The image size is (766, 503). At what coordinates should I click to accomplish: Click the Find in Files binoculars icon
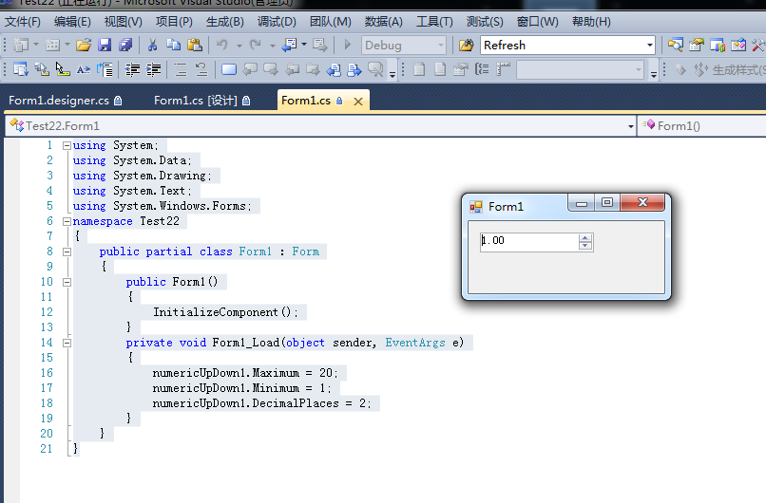[x=466, y=46]
